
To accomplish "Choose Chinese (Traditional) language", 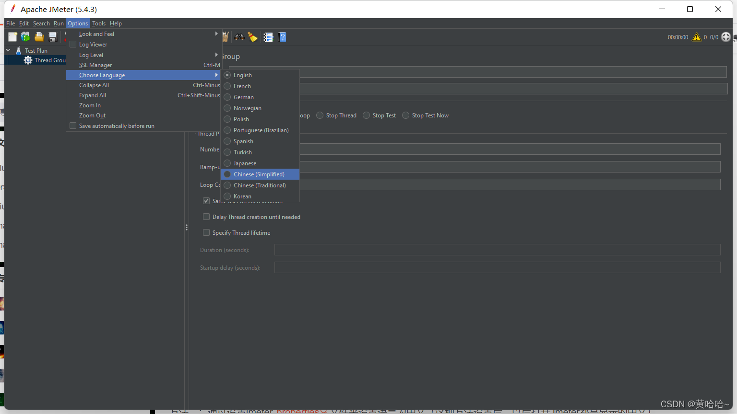I will [260, 185].
